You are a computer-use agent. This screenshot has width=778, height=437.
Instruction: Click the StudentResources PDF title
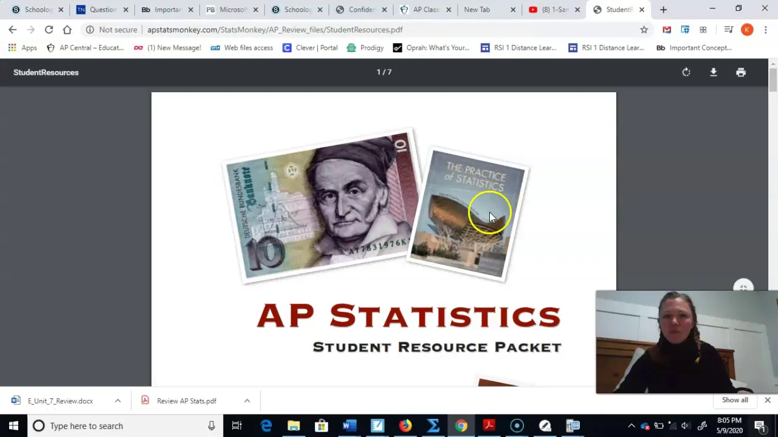(x=46, y=72)
